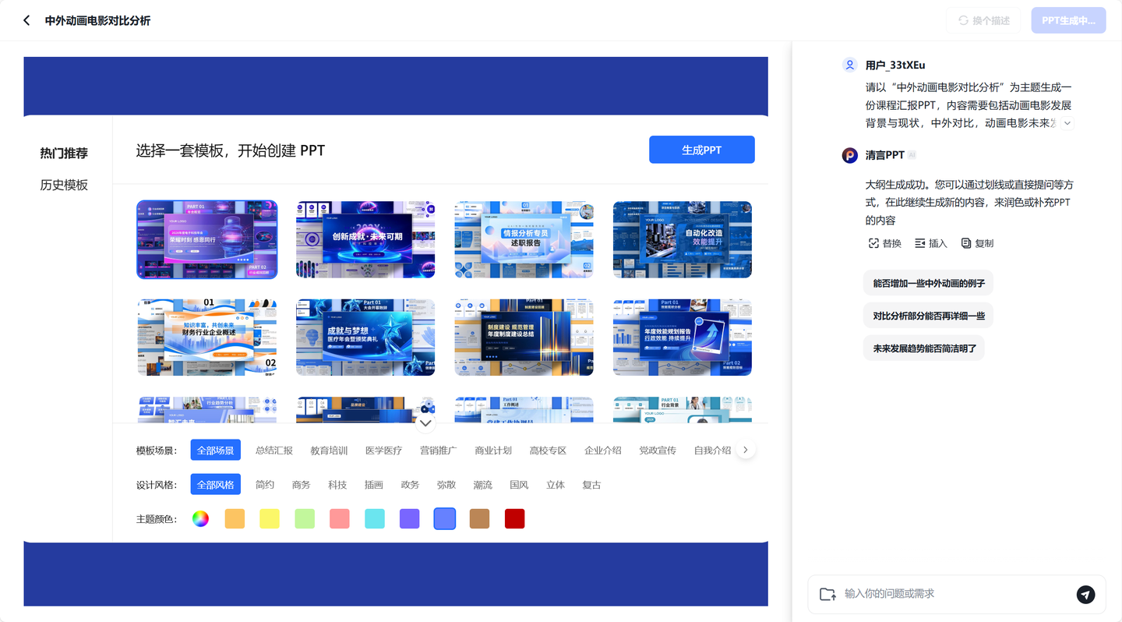Click the 清言PPT assistant avatar icon
Viewport: 1122px width, 622px height.
849,154
